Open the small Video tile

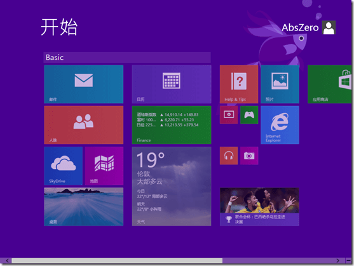[x=229, y=115]
